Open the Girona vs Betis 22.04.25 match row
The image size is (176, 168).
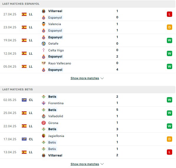[x=88, y=126]
